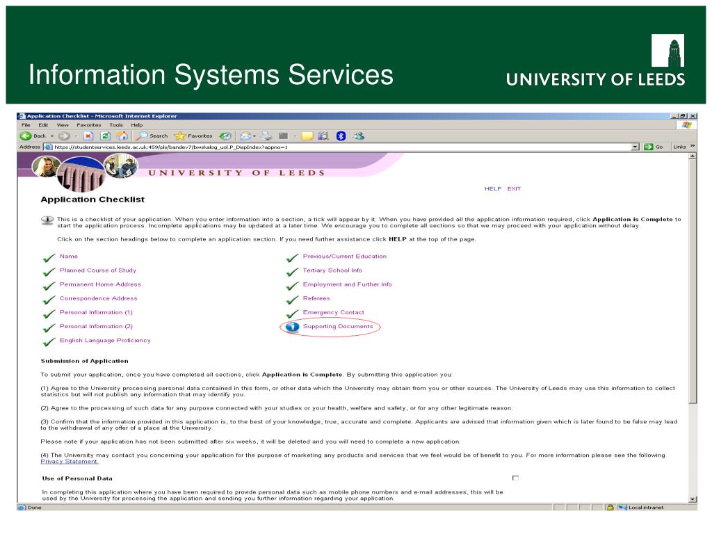Viewport: 712px width, 534px height.
Task: Open the English Language Proficiency link
Action: point(105,341)
